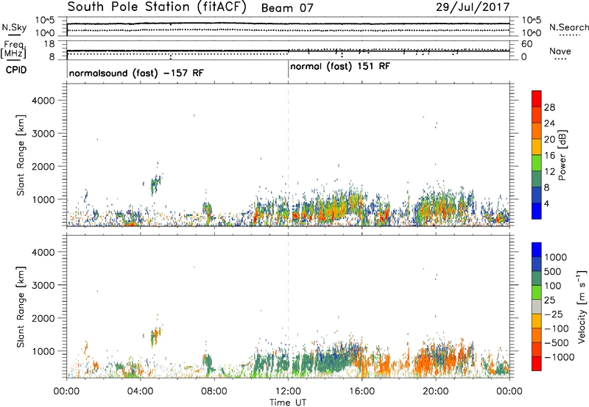Select the "Velocity [m s-1]" color bar title
This screenshot has height=407, width=589.
(582, 306)
